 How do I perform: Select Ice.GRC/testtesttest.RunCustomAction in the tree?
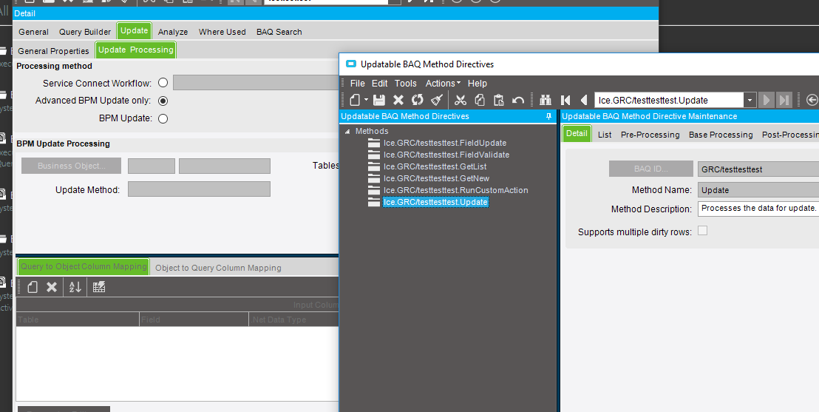click(455, 190)
